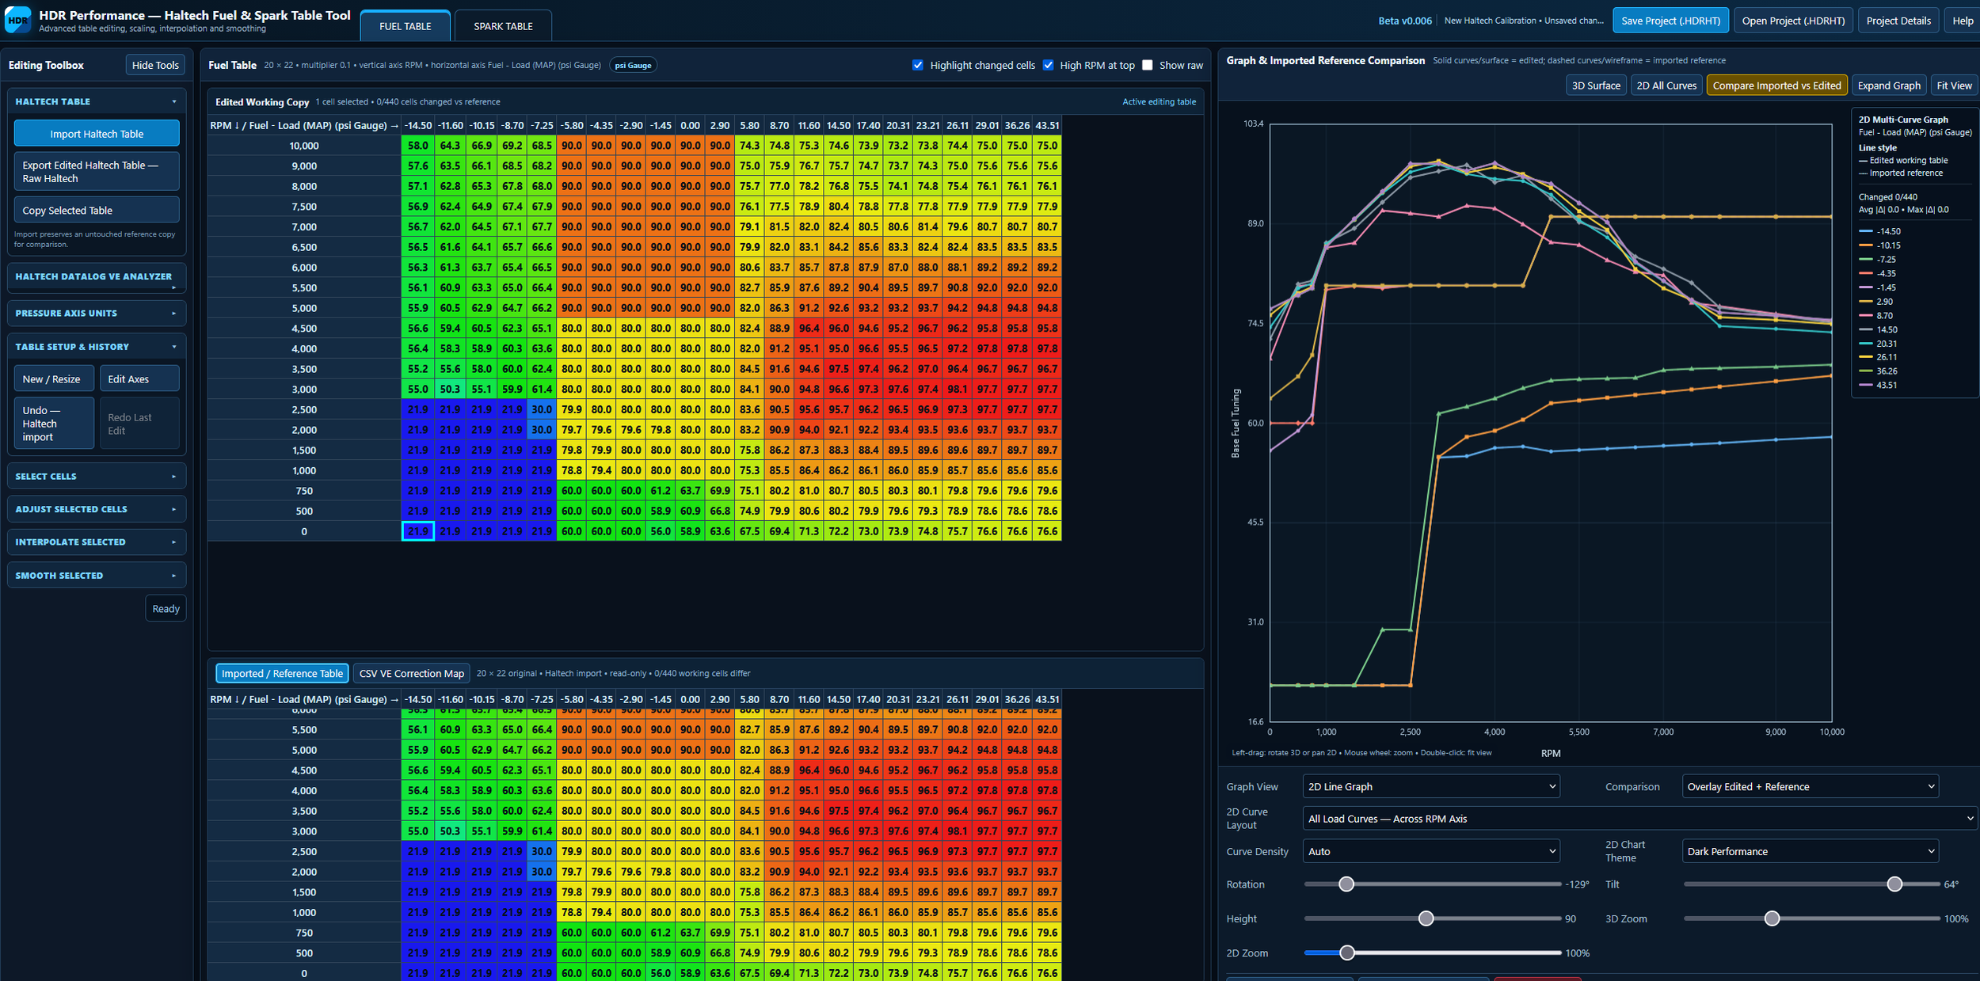Switch to the FUEL TABLE tab
Image resolution: width=1980 pixels, height=981 pixels.
(x=406, y=26)
